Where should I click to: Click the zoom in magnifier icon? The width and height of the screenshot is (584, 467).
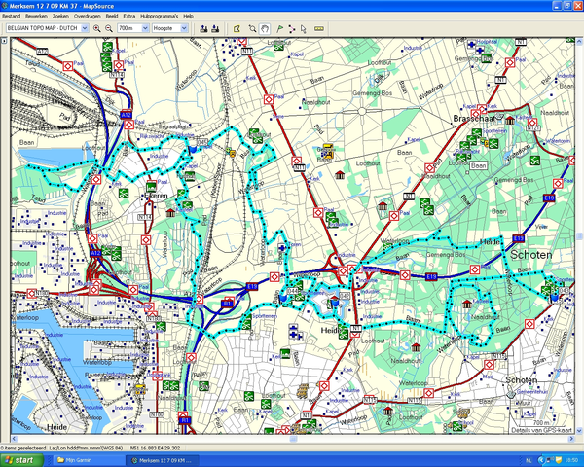pos(96,29)
